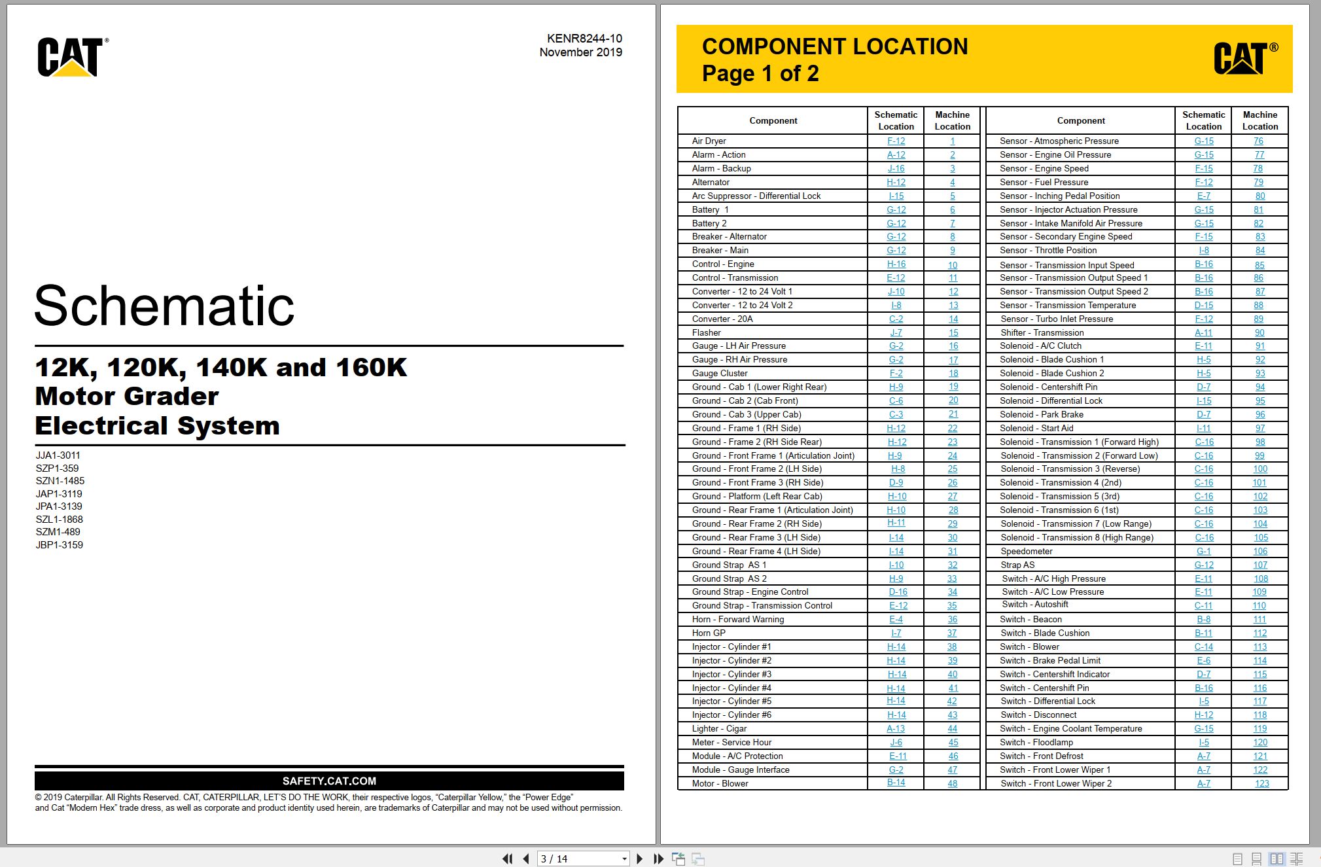Open machine location 10 for Control - Engine
1321x867 pixels.
(952, 265)
